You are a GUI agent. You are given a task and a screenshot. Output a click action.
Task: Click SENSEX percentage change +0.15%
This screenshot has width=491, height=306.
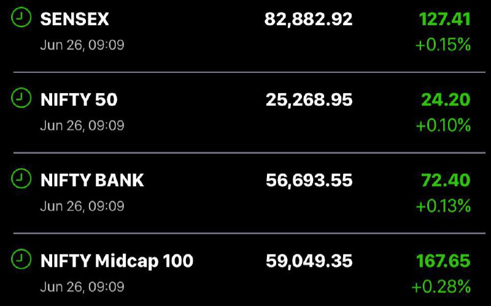click(443, 45)
